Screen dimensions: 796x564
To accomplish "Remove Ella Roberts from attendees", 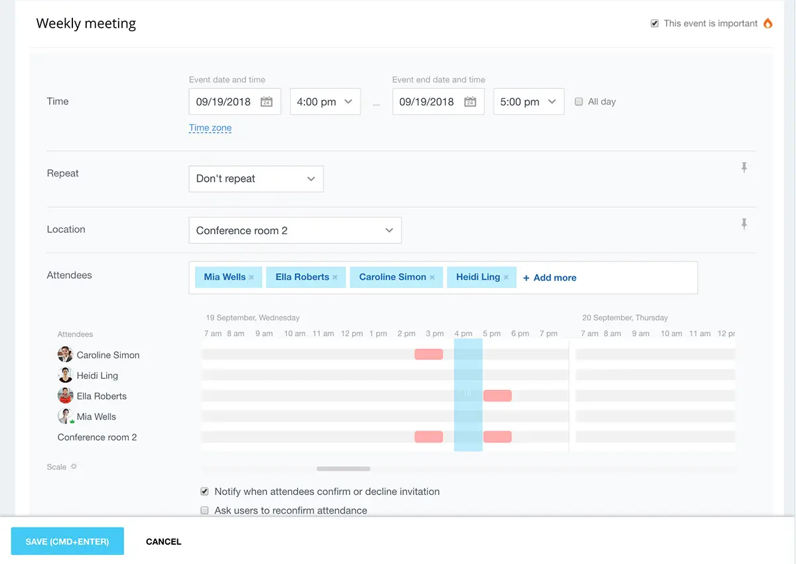I will click(x=335, y=277).
